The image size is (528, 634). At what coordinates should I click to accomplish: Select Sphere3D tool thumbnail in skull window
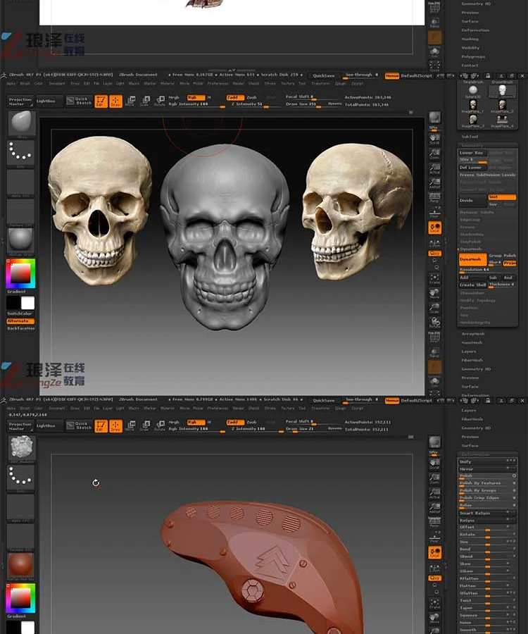[x=472, y=92]
